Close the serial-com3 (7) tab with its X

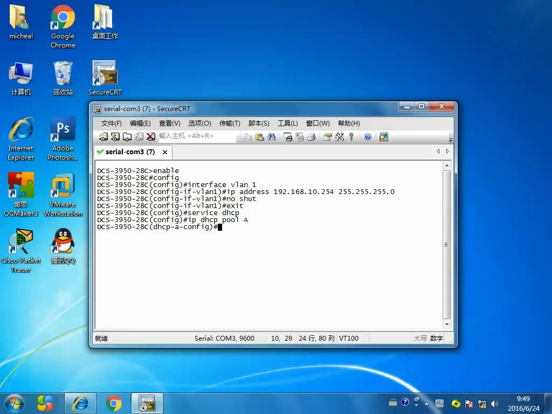(165, 152)
